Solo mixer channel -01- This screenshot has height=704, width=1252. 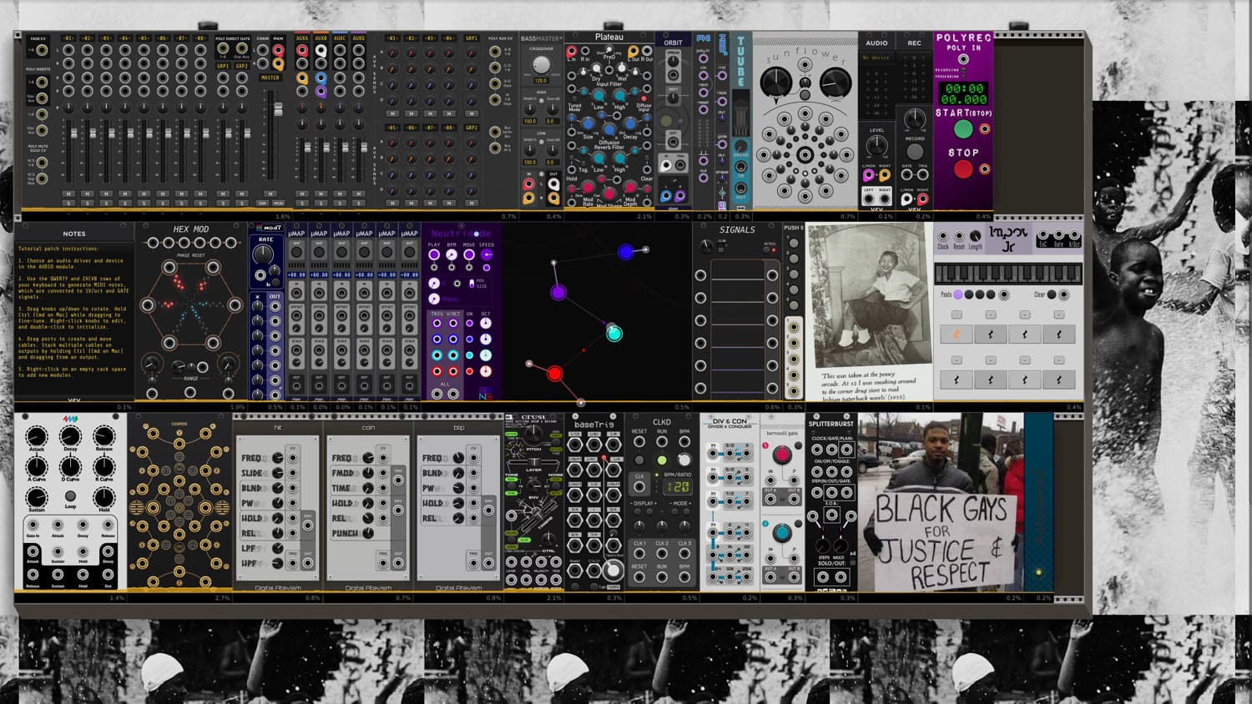coord(68,203)
